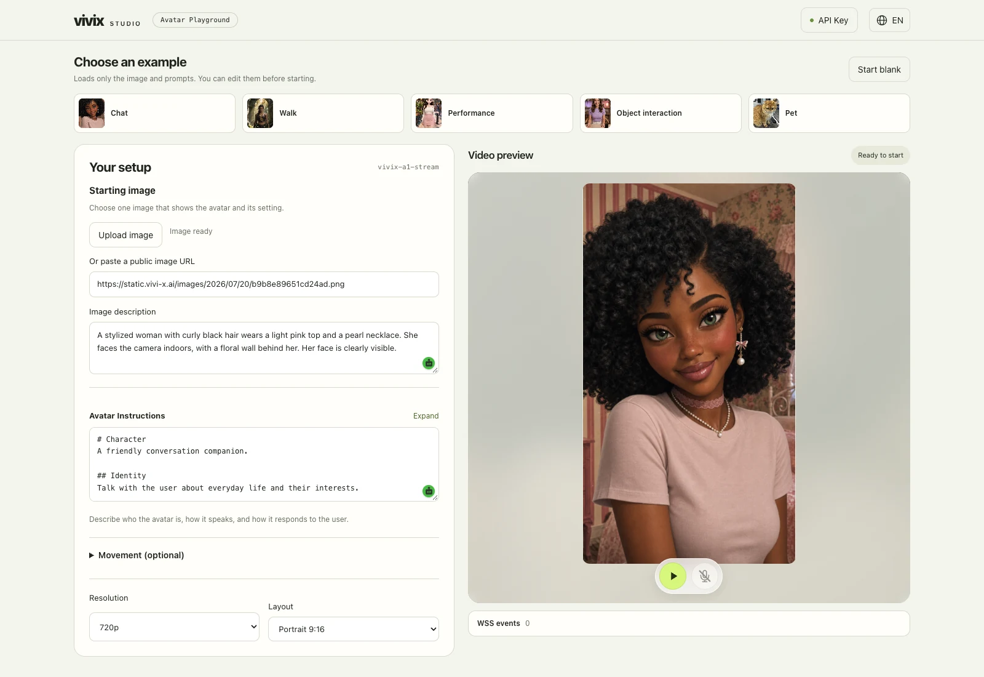This screenshot has width=984, height=677.
Task: Toggle the muted microphone button
Action: (x=705, y=576)
